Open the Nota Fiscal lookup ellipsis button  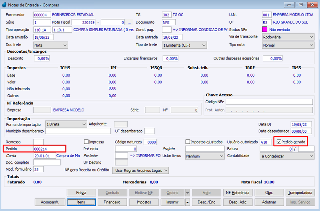point(129,22)
